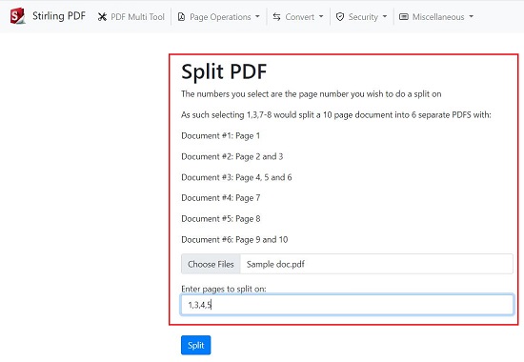Click the text 'Document #3: Page 4, 5 and 6'

[x=236, y=177]
